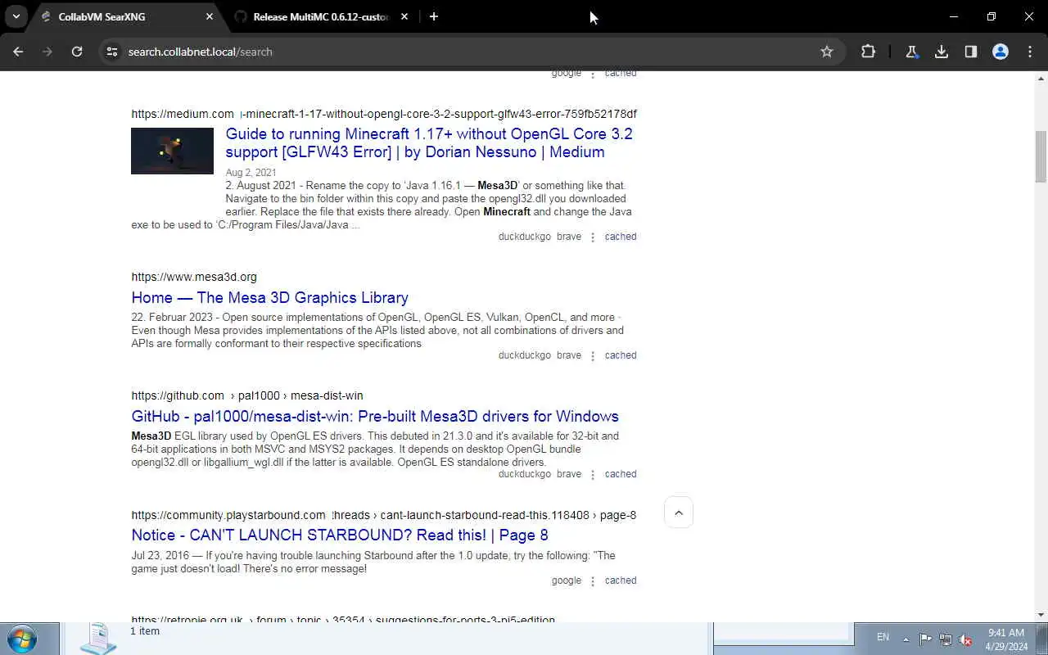Open the tab search dropdown arrow
Image resolution: width=1048 pixels, height=655 pixels.
[16, 16]
